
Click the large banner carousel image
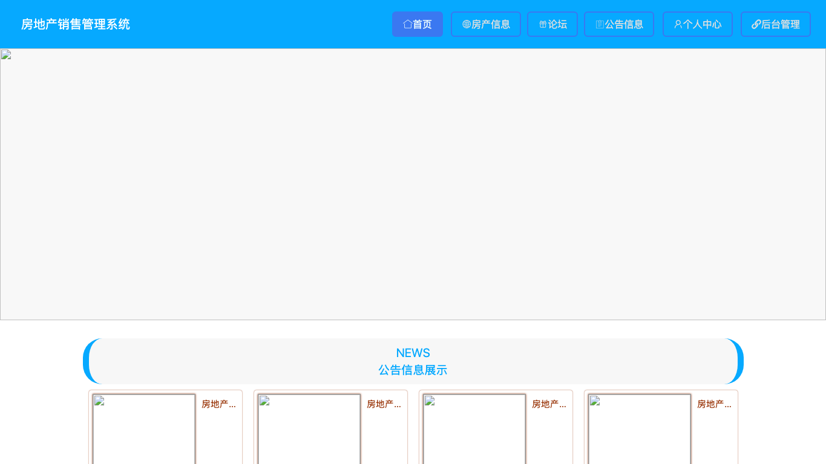coord(413,184)
